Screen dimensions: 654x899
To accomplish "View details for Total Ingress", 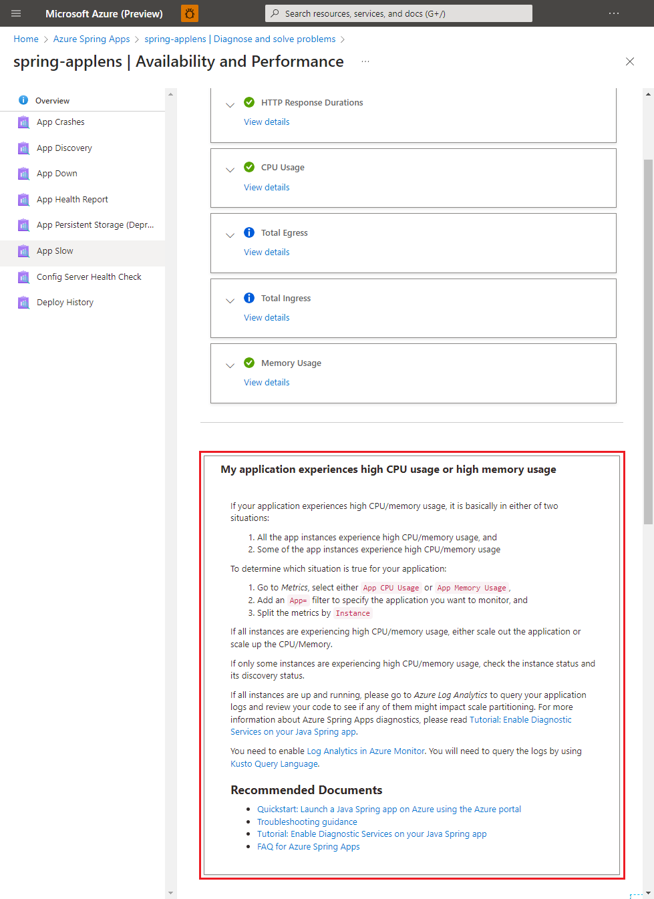I will [x=267, y=318].
